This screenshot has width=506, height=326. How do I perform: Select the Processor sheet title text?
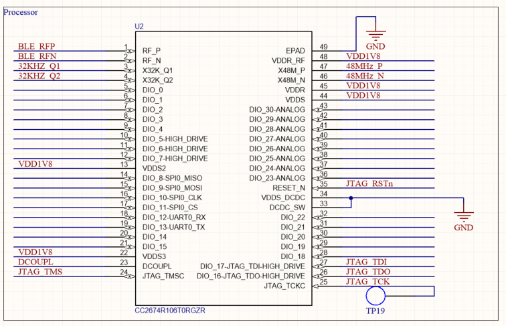point(21,12)
